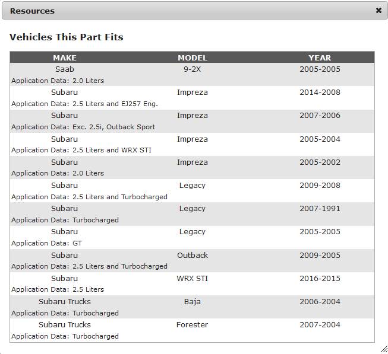Select the 'Application Data: GT' line

(46, 243)
